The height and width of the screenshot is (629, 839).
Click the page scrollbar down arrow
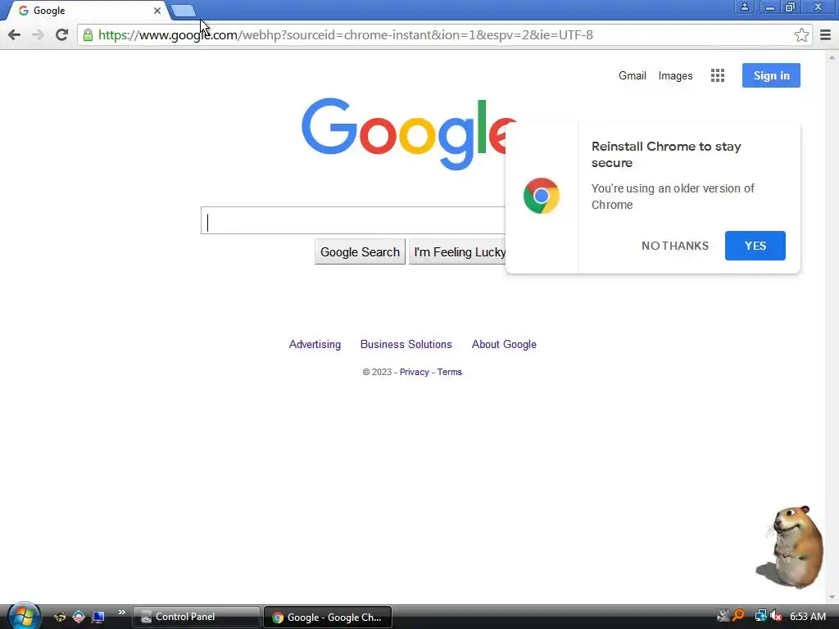[x=832, y=597]
